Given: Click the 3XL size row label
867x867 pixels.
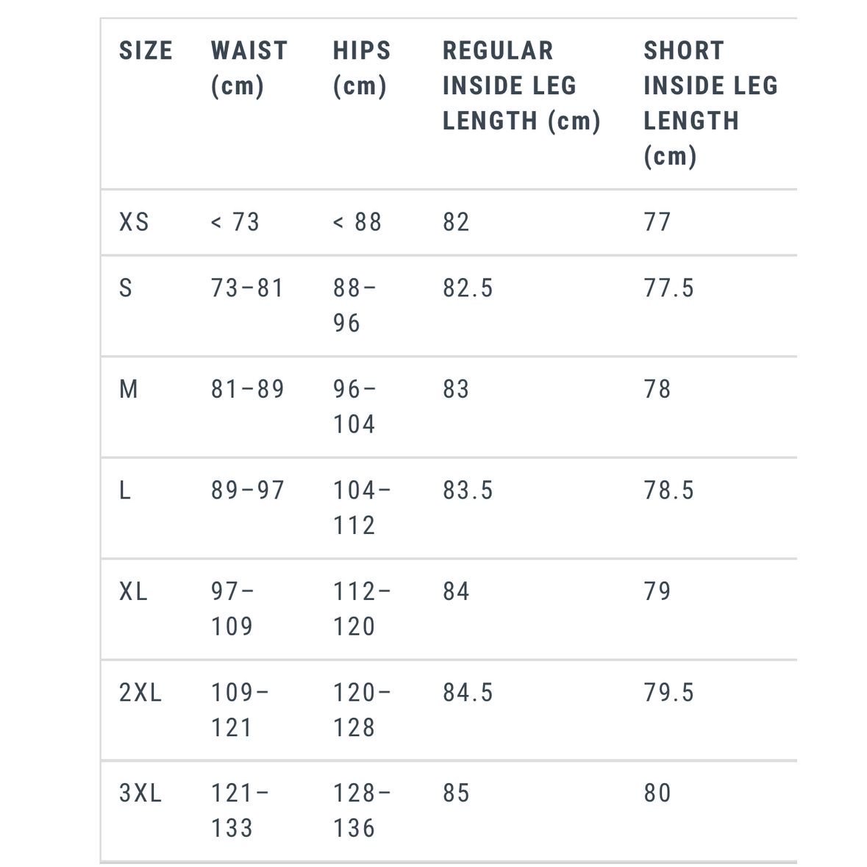Looking at the screenshot, I should (x=140, y=793).
